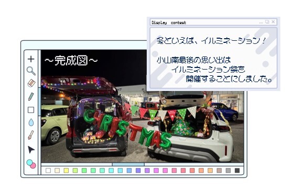Pick the orange color swatch

coord(201,171)
